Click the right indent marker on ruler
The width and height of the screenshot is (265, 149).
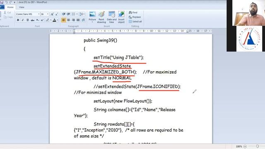pos(187,31)
